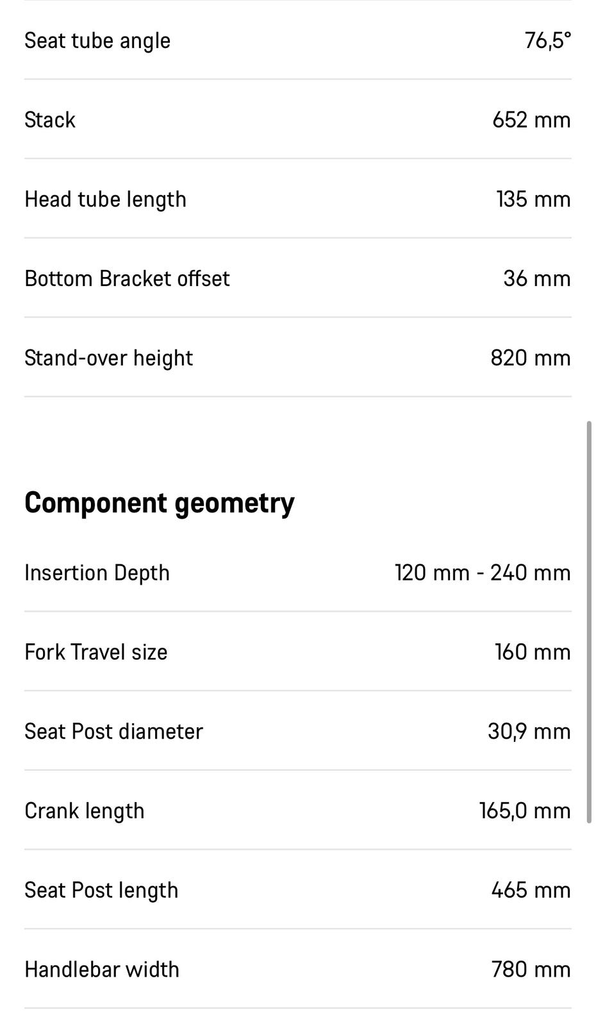Screen dimensions: 596x1026
Task: Select the Stand-over height label
Action: tap(108, 358)
